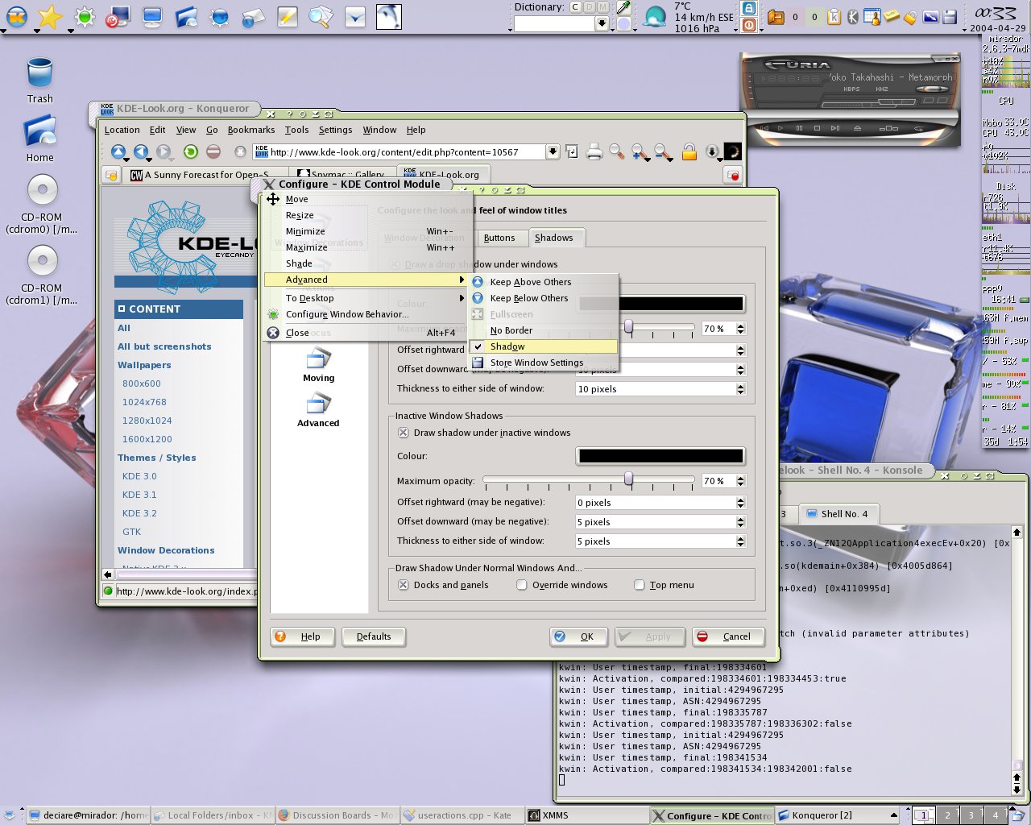Stop playback in the XMMS player

(x=817, y=127)
